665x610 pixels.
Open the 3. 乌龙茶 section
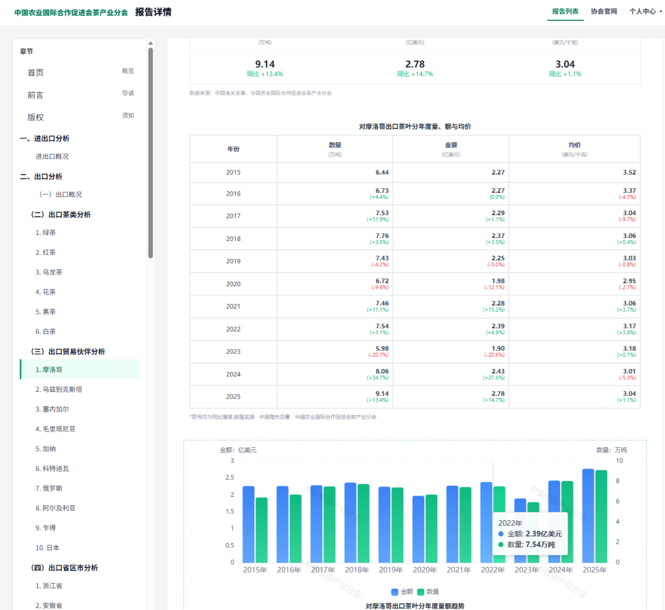tap(49, 272)
